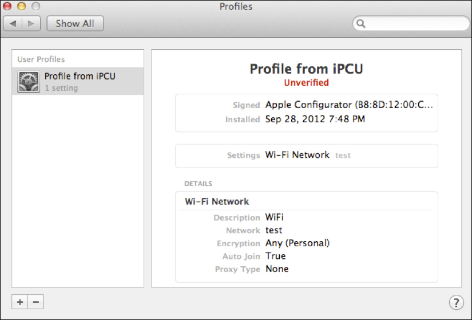Image resolution: width=472 pixels, height=320 pixels.
Task: Remove the profile with the minus button
Action: 36,302
